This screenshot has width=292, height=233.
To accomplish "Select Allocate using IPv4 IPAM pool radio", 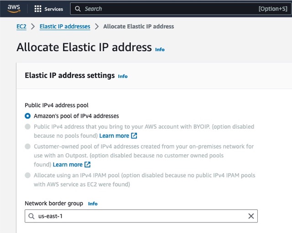I will point(27,175).
